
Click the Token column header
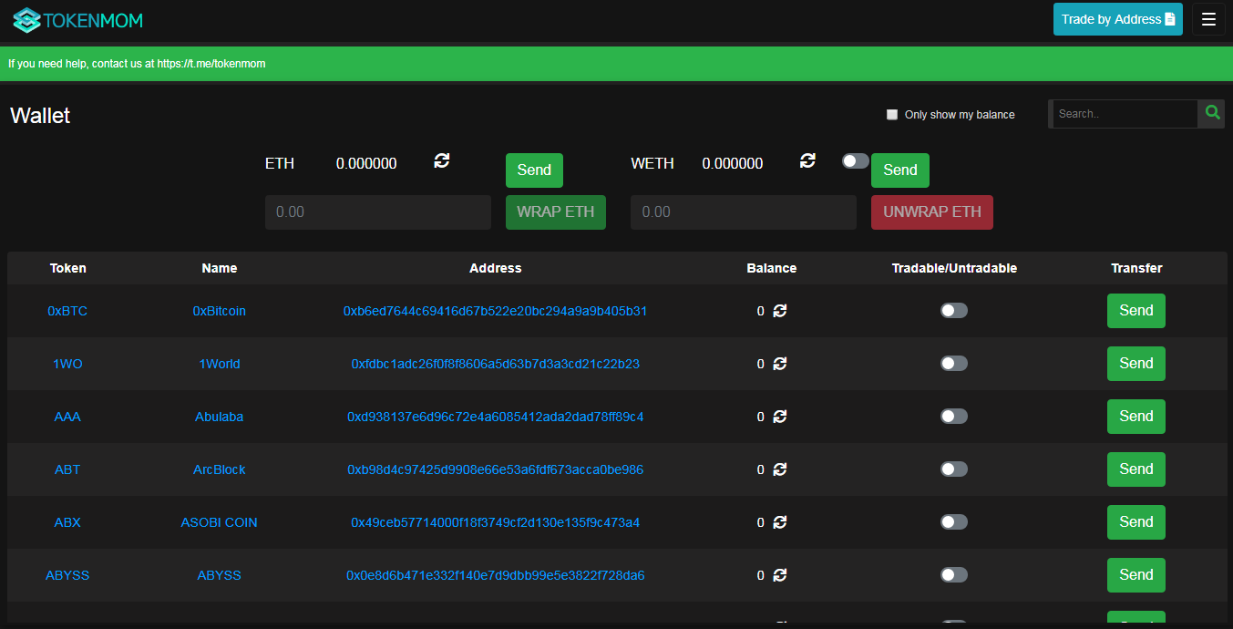point(68,268)
